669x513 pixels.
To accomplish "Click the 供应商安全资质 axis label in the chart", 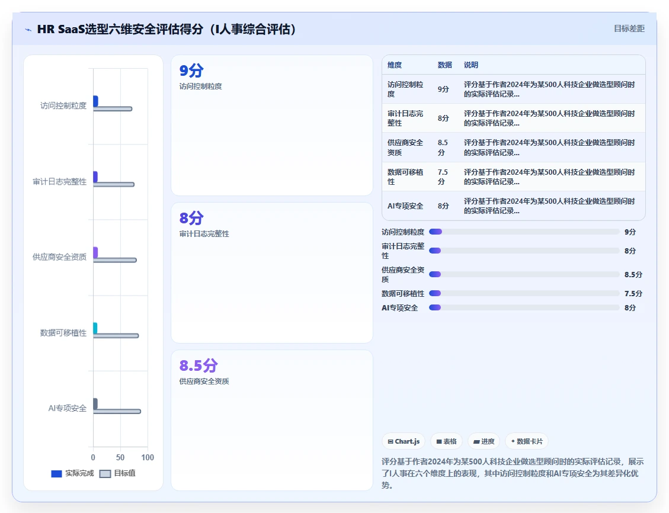I will tap(60, 256).
